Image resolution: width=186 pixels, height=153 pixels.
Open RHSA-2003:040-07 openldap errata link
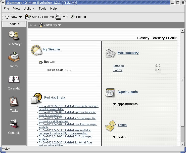68,126
